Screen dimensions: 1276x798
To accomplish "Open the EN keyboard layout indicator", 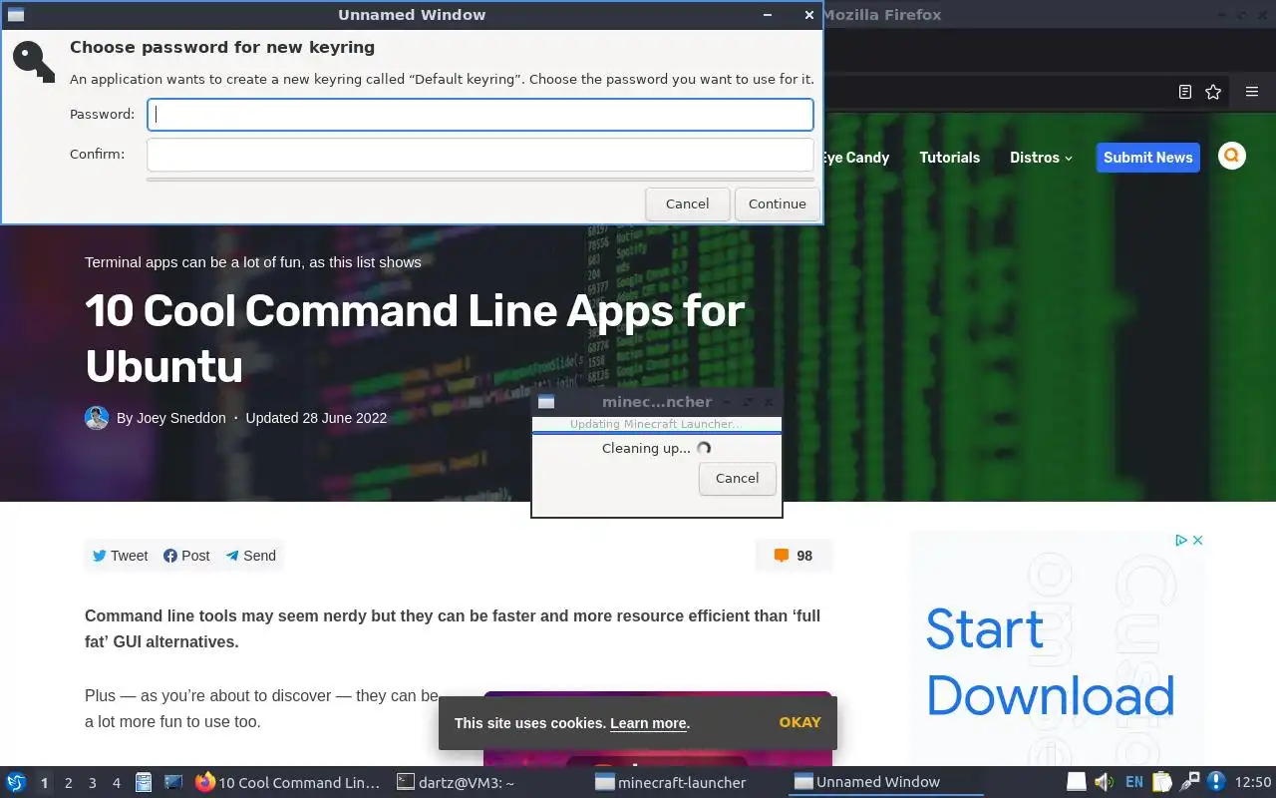I will click(x=1134, y=782).
